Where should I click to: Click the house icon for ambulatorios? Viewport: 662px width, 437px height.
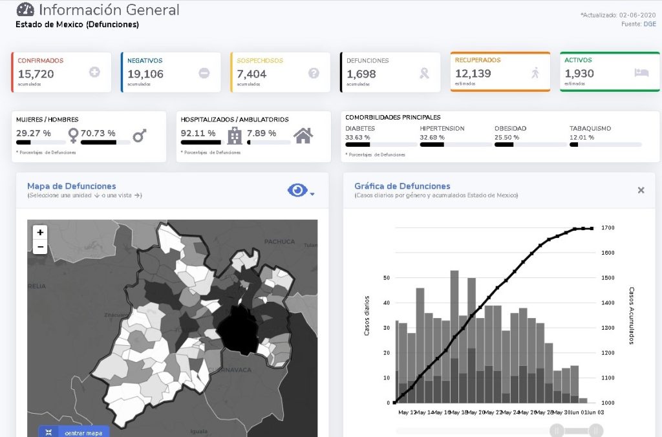303,135
